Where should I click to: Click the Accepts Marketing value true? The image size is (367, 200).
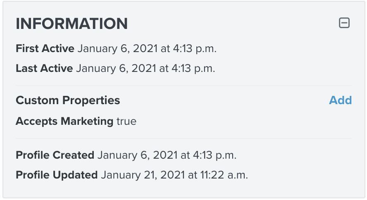click(x=126, y=121)
